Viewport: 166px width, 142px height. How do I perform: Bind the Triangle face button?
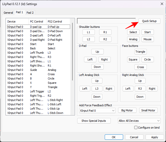coord(141,52)
